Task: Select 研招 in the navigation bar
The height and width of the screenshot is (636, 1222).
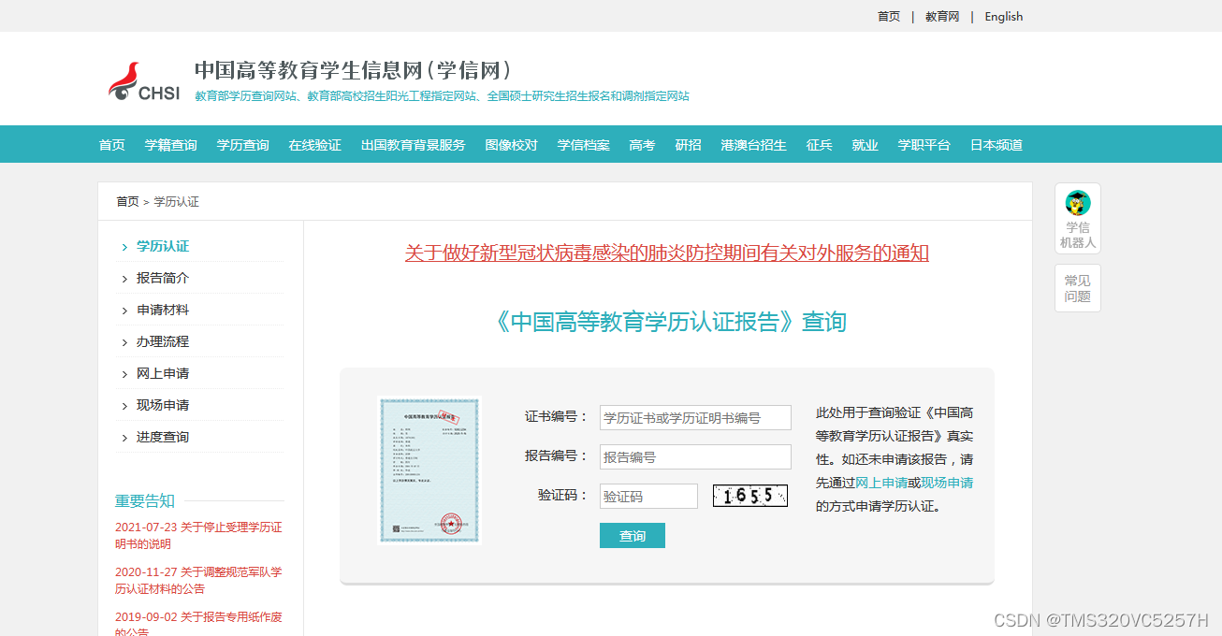Action: [689, 145]
